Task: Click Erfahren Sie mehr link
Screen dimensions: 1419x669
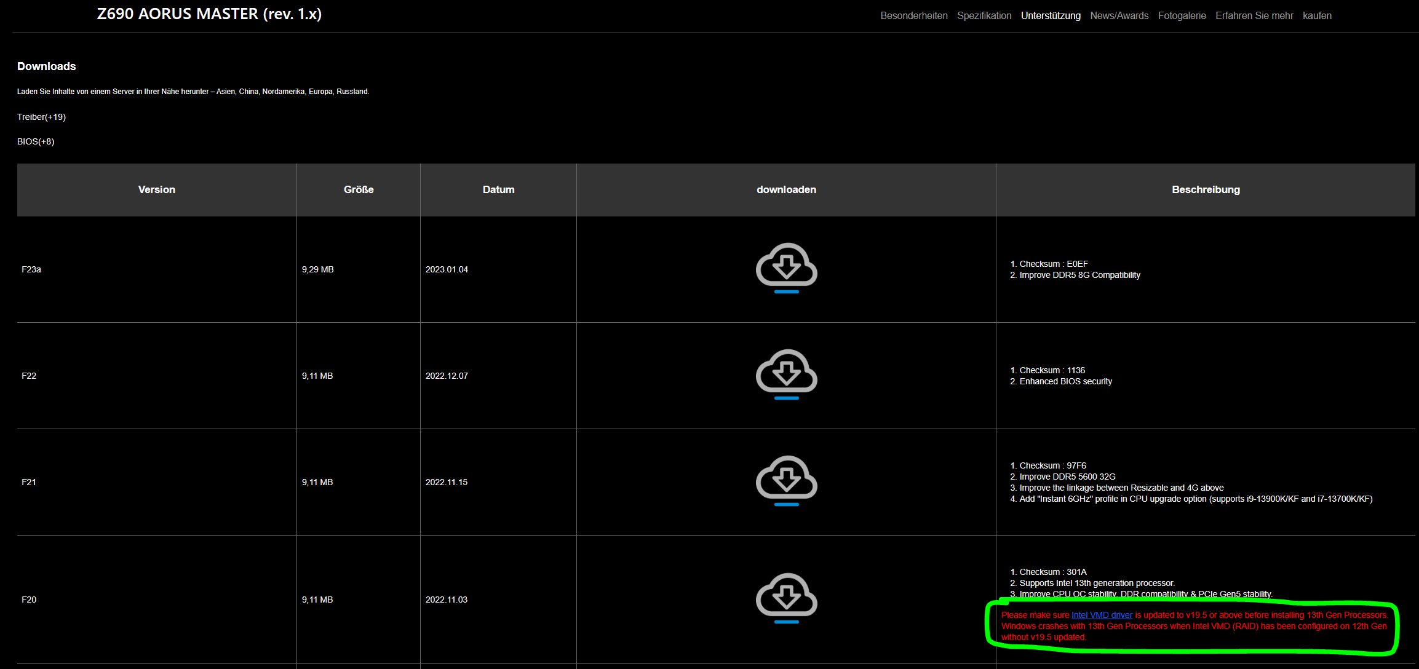Action: pos(1254,15)
